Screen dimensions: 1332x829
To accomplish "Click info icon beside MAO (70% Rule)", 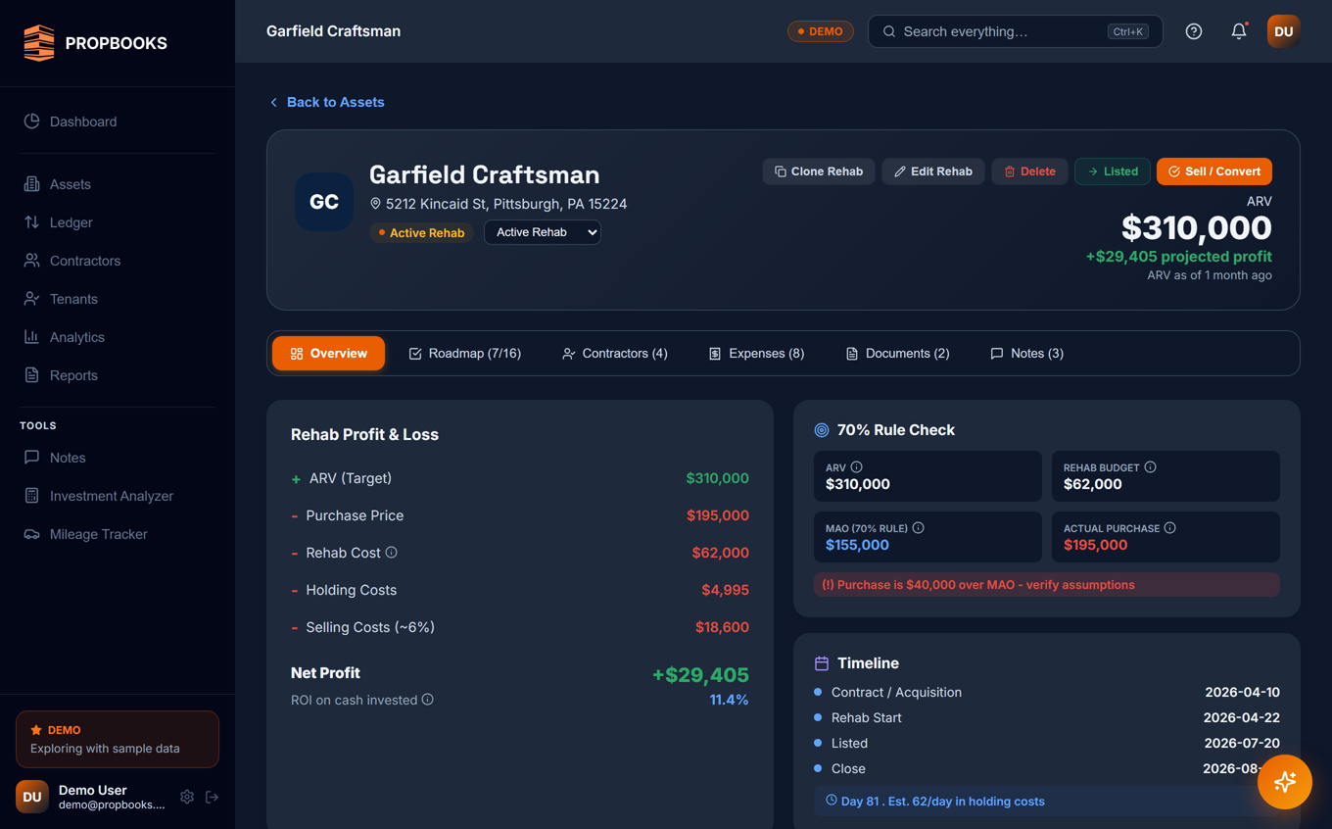I will 919,528.
